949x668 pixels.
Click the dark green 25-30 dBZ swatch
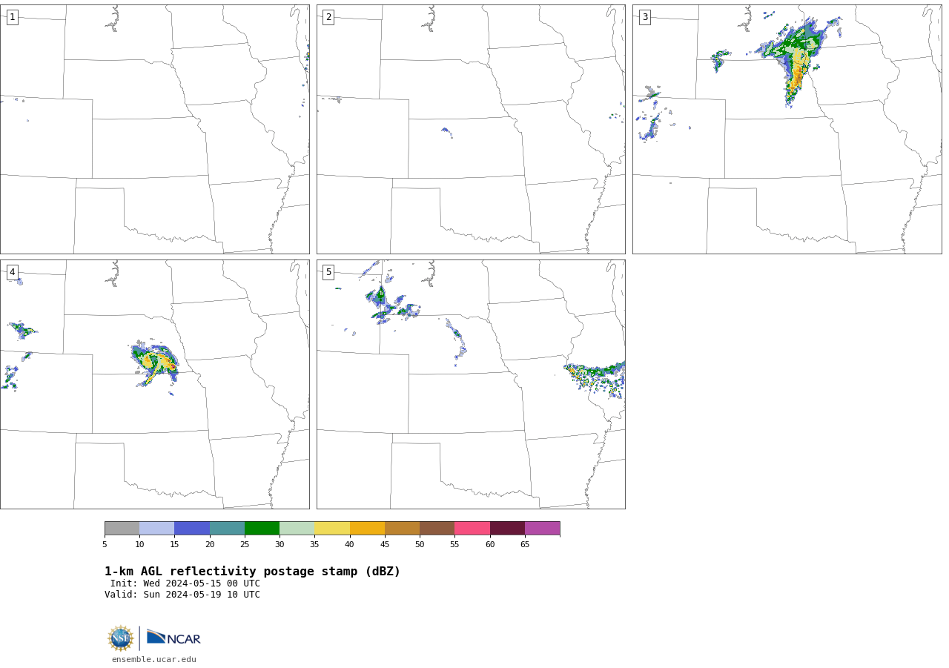(x=262, y=528)
